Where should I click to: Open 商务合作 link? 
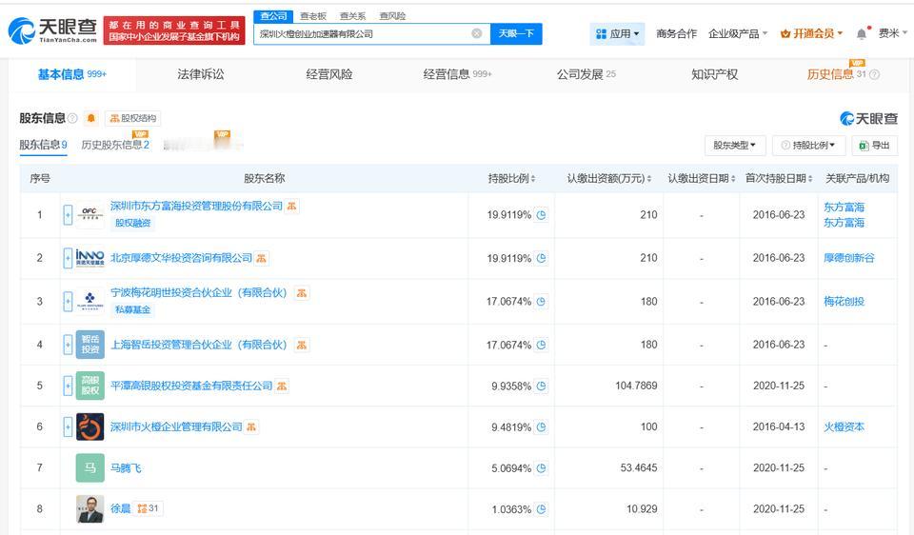click(676, 34)
